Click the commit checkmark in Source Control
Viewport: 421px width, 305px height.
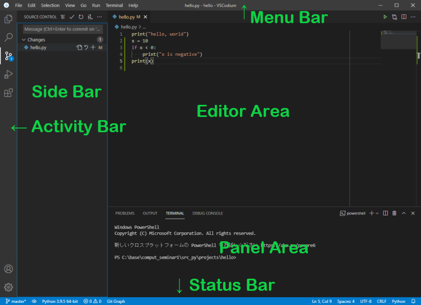(x=72, y=17)
